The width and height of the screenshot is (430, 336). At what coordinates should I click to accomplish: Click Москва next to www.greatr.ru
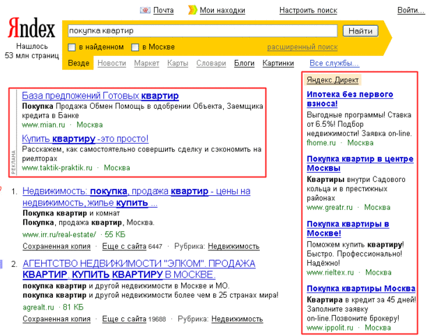pyautogui.click(x=377, y=207)
